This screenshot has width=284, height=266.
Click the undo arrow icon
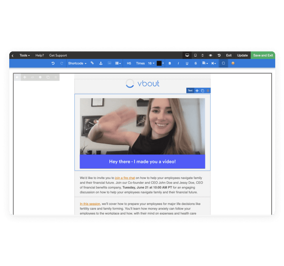[53, 63]
